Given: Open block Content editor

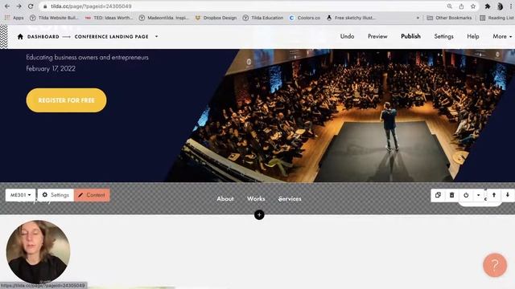Looking at the screenshot, I should pos(92,195).
